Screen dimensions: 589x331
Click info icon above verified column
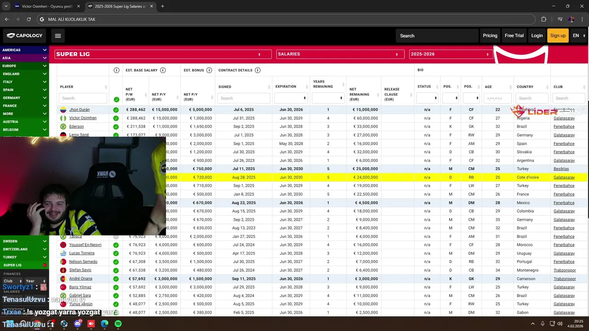116,70
